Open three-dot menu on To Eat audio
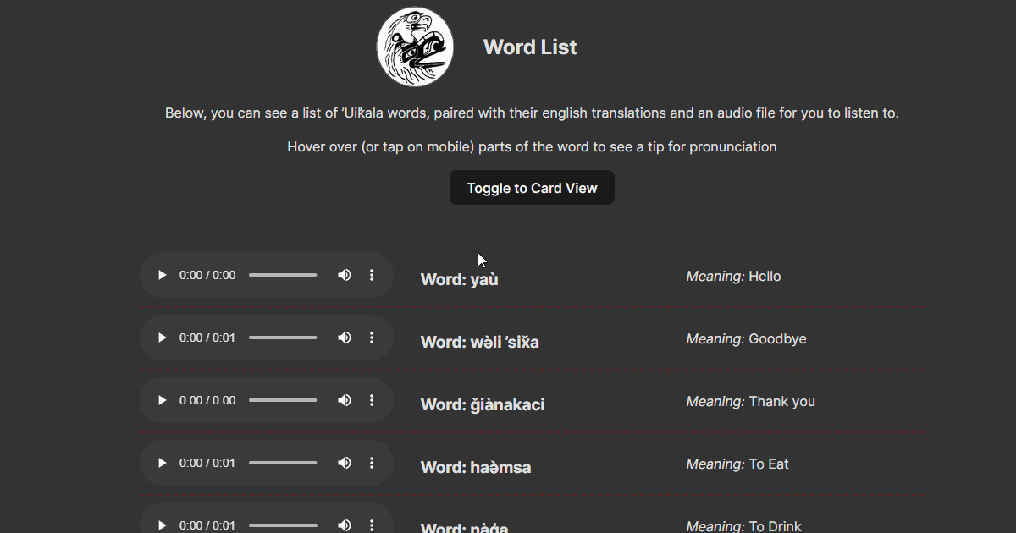1016x533 pixels. pyautogui.click(x=371, y=463)
